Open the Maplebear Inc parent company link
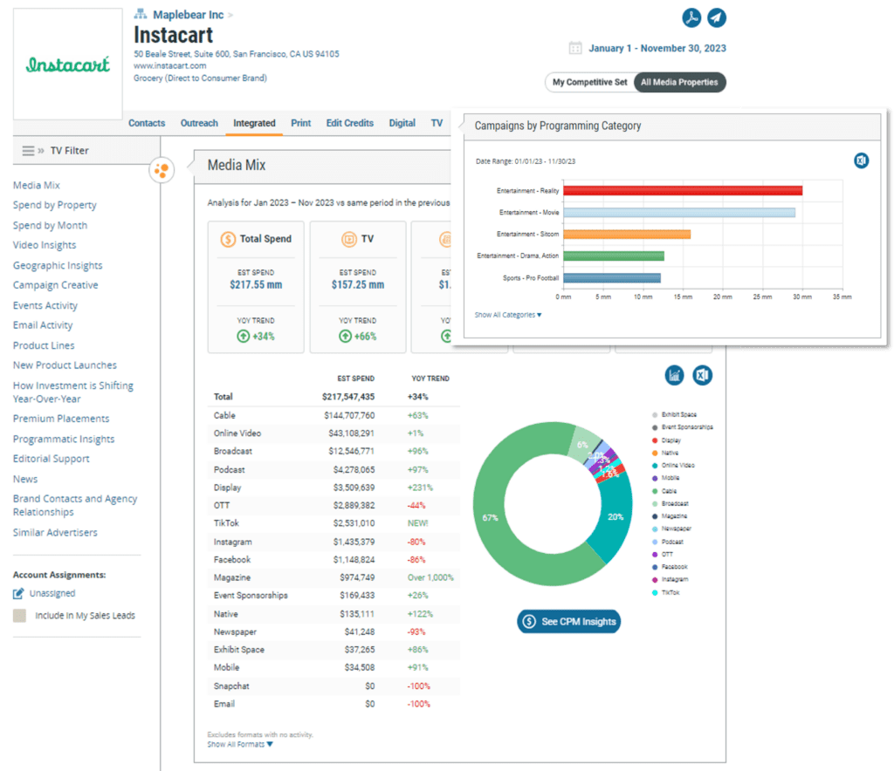Viewport: 894px width, 771px height. (189, 15)
